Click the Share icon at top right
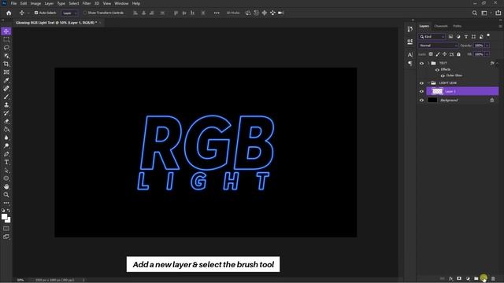 coord(498,13)
